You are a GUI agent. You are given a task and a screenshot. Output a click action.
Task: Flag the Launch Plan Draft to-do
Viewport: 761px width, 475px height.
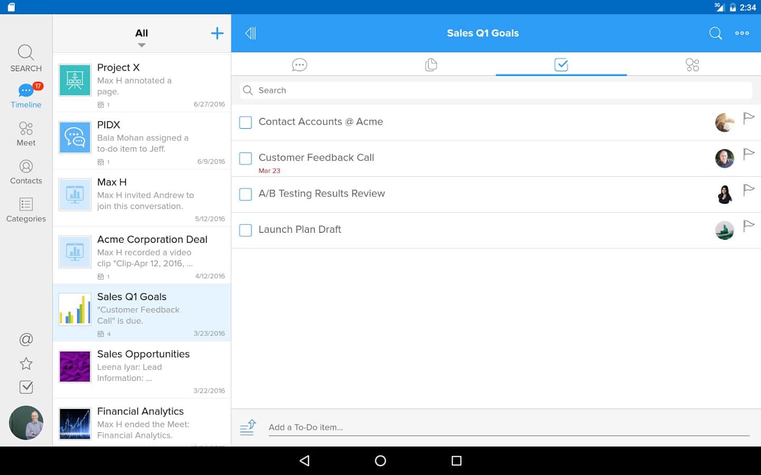click(748, 226)
